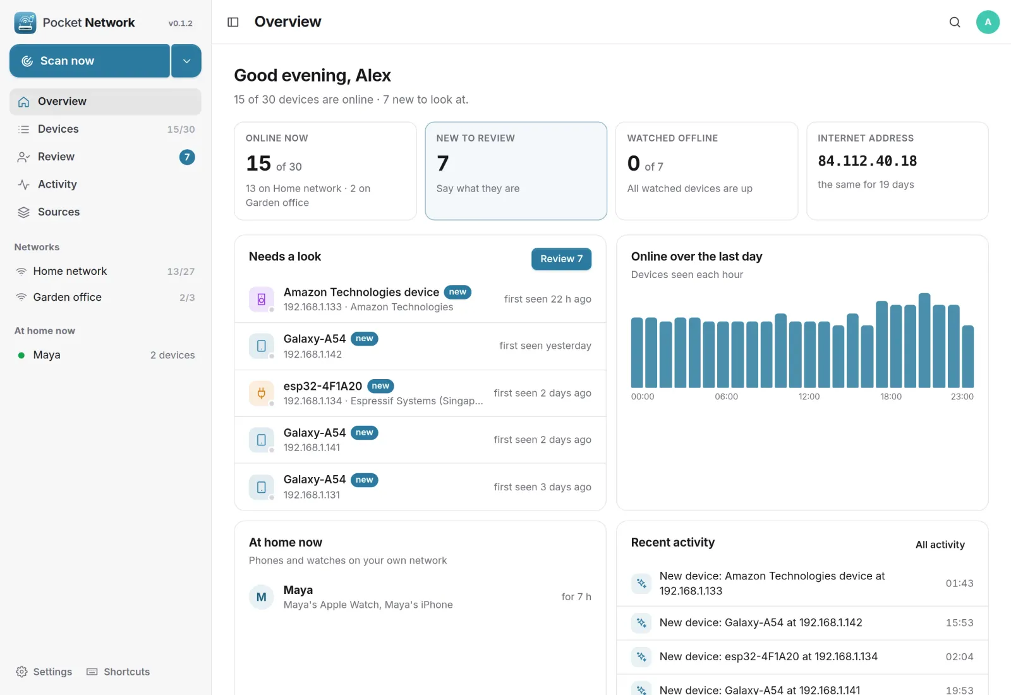This screenshot has width=1011, height=695.
Task: Select Home network in Networks list
Action: click(x=106, y=271)
